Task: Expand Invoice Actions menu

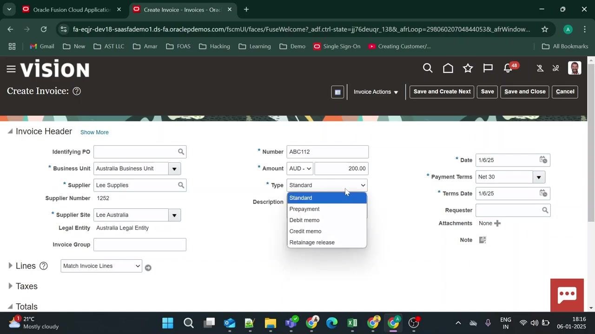Action: [x=376, y=92]
